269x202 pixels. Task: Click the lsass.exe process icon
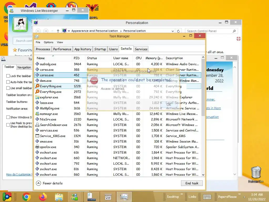point(37,103)
